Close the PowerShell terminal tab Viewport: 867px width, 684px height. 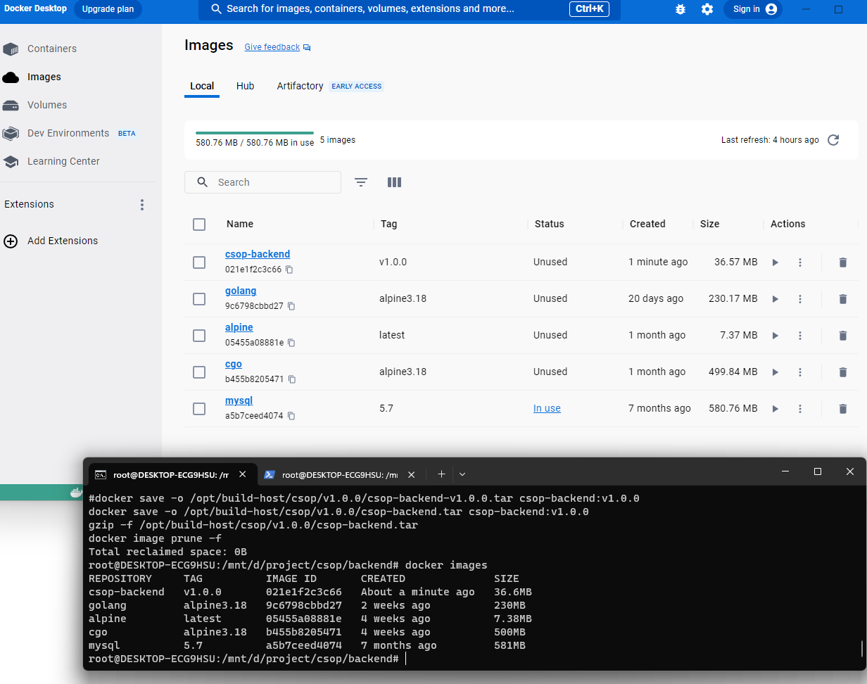pyautogui.click(x=412, y=474)
